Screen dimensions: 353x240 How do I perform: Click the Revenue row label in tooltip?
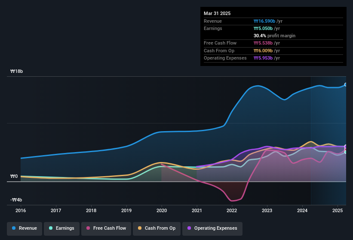[213, 21]
